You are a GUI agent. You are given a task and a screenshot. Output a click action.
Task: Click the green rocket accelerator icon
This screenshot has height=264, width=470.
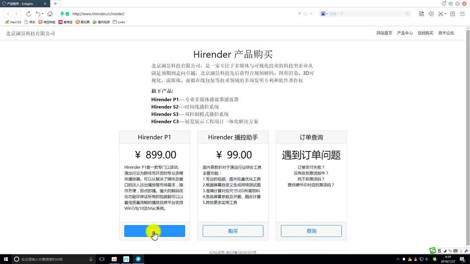coord(62,14)
